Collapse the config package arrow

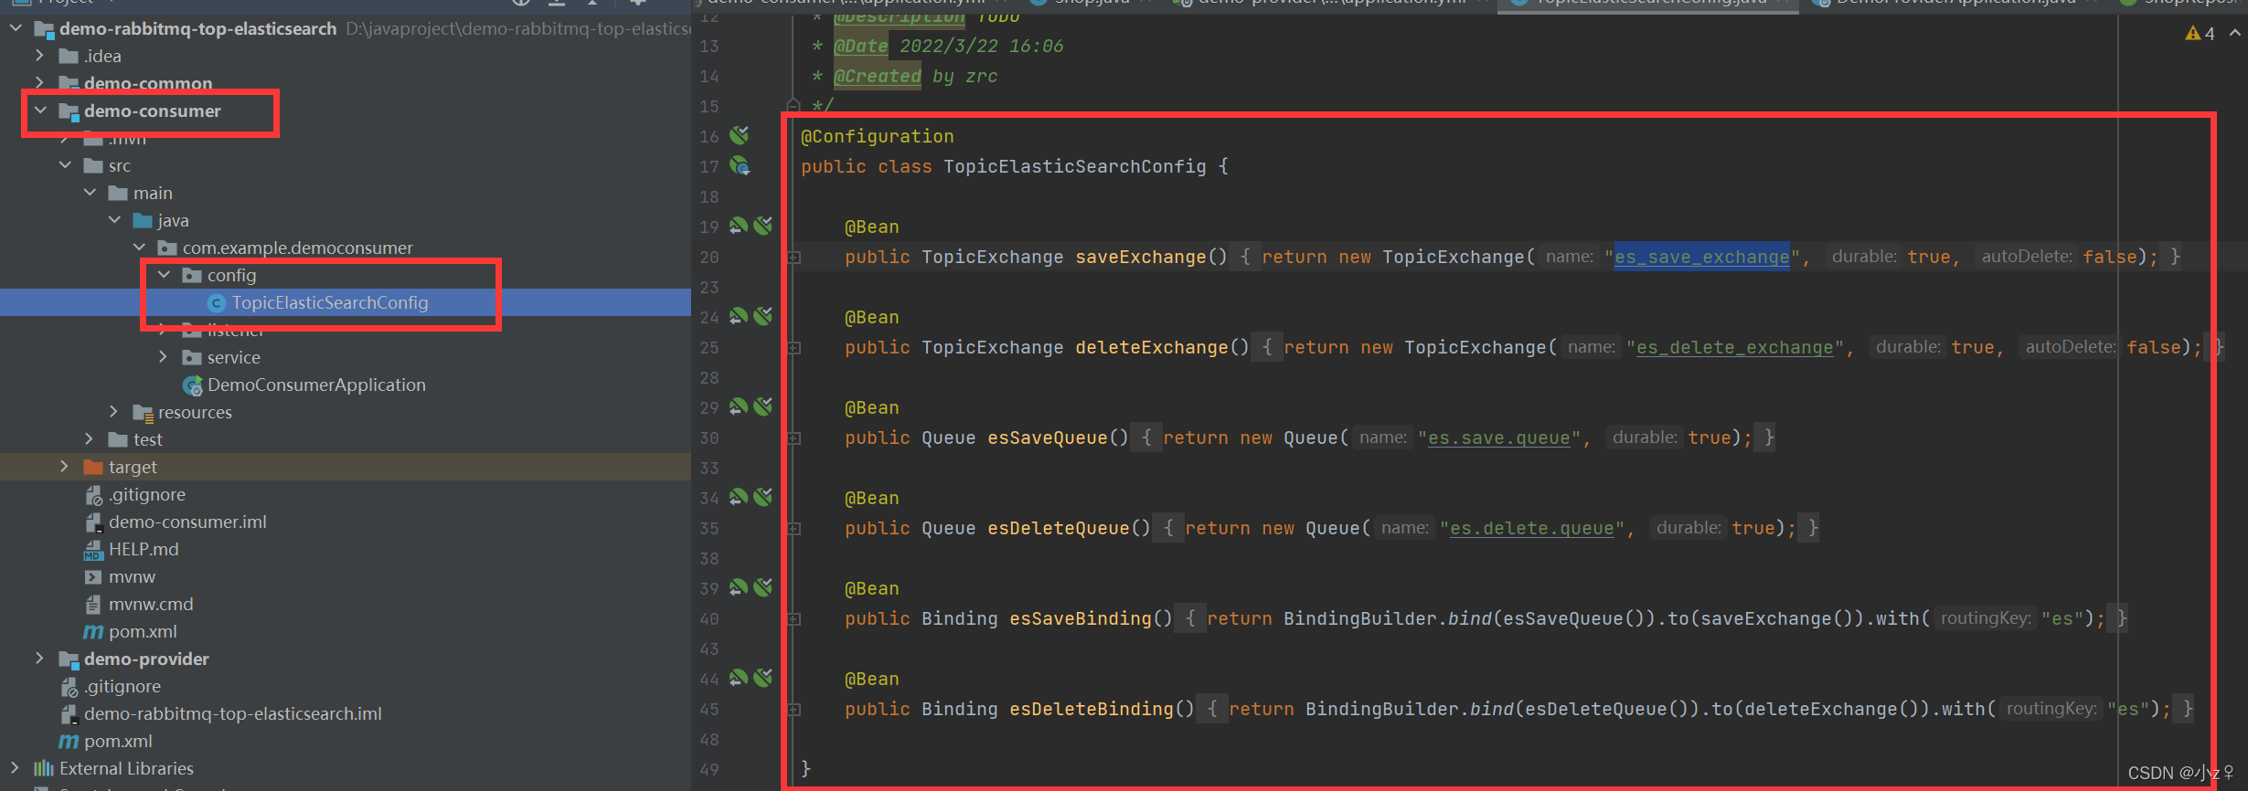pyautogui.click(x=164, y=275)
